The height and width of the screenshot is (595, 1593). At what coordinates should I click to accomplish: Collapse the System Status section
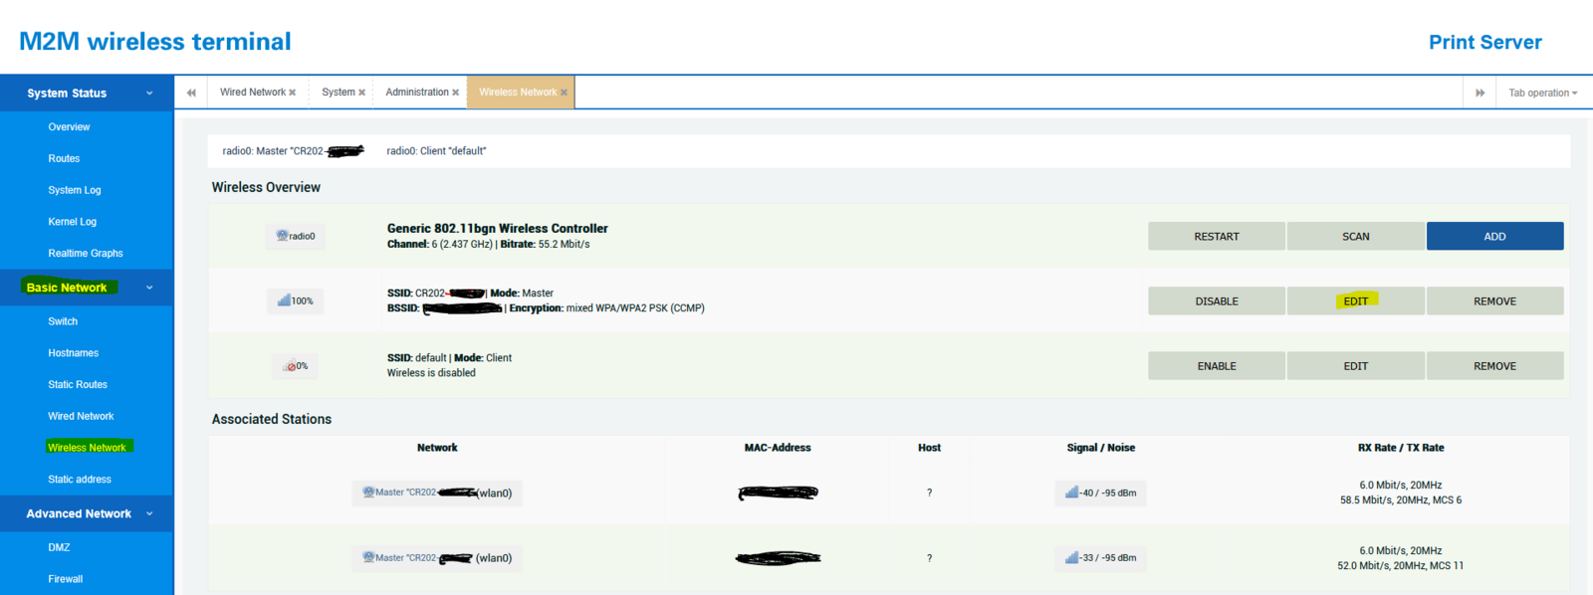coord(149,94)
